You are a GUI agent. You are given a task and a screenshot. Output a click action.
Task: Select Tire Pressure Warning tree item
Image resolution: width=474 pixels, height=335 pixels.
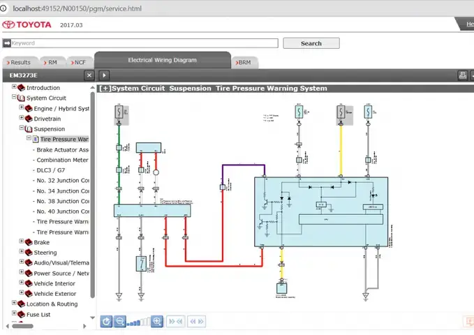click(x=64, y=139)
